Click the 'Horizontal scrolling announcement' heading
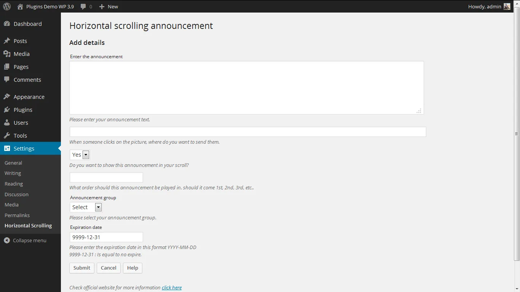This screenshot has height=292, width=520. (x=141, y=26)
